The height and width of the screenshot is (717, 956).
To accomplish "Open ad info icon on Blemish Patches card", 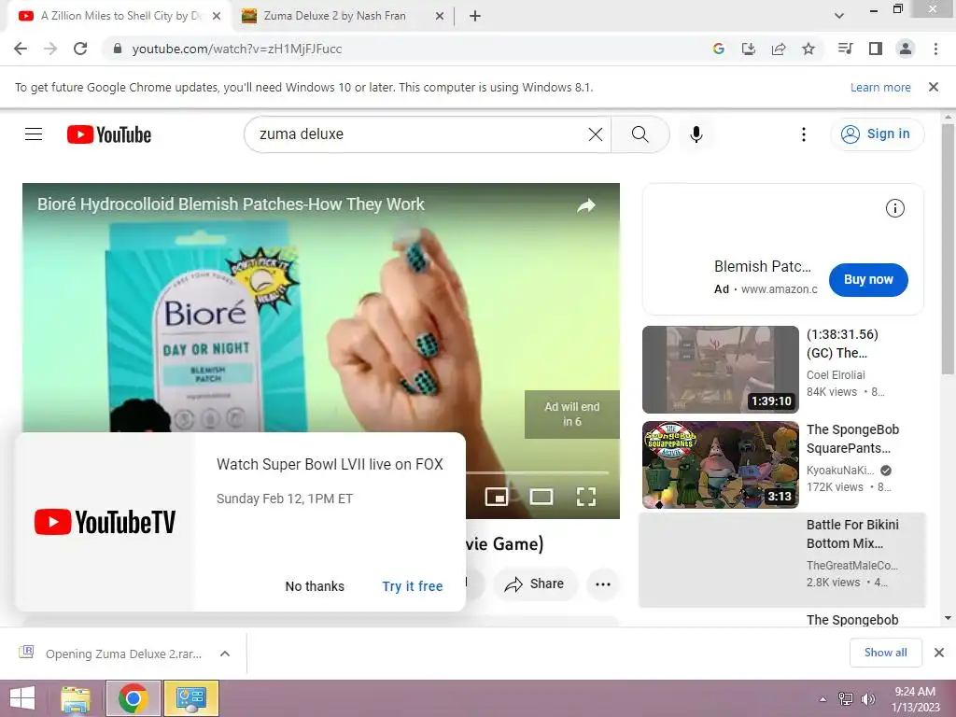I will pos(895,208).
